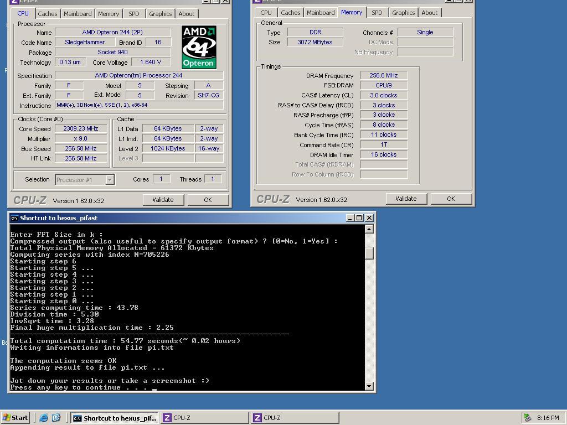Open Caches tab in left CPU-Z window
The image size is (567, 425).
pyautogui.click(x=48, y=14)
